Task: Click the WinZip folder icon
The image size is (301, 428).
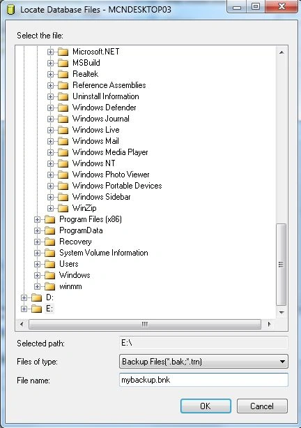Action: click(63, 209)
